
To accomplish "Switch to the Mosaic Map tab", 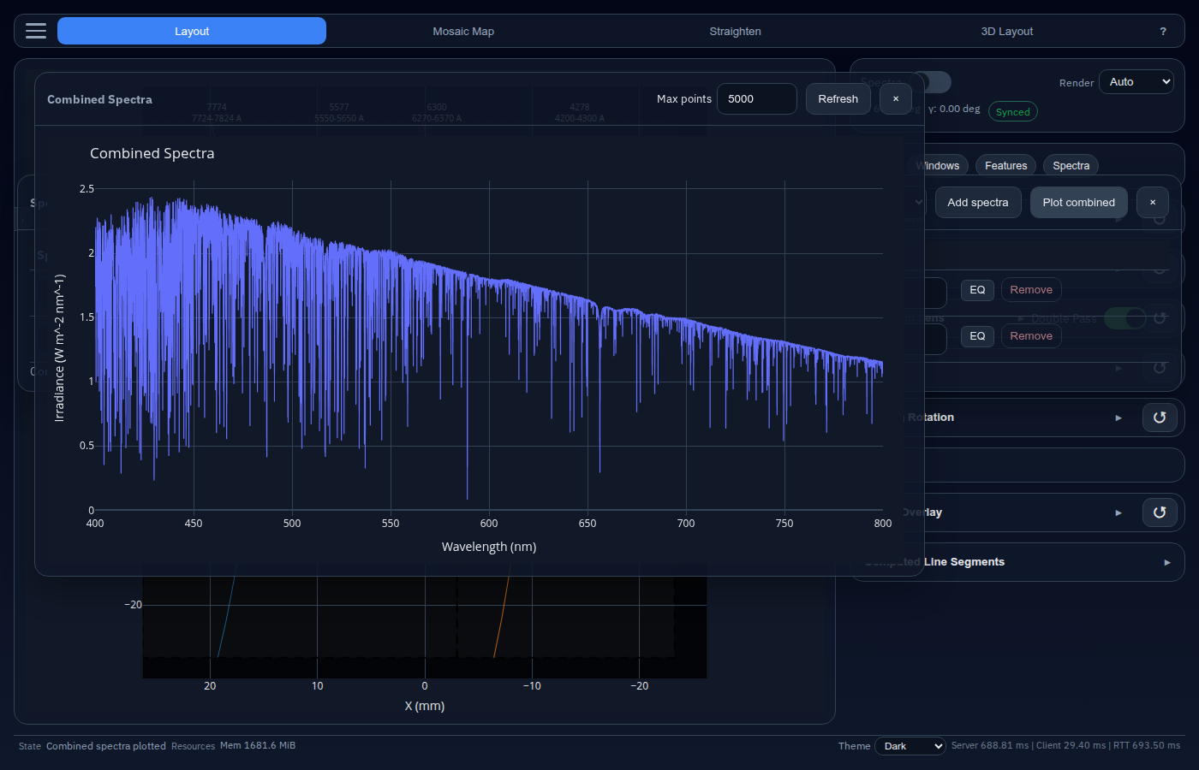I will [463, 31].
